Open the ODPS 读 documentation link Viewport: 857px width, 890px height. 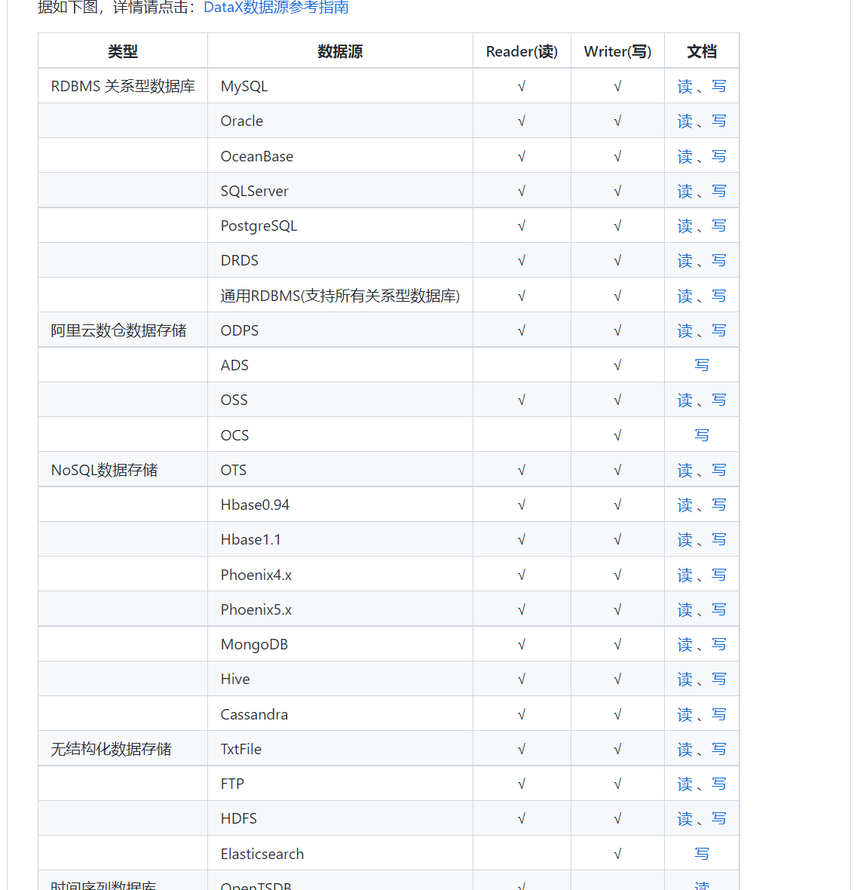(x=685, y=330)
